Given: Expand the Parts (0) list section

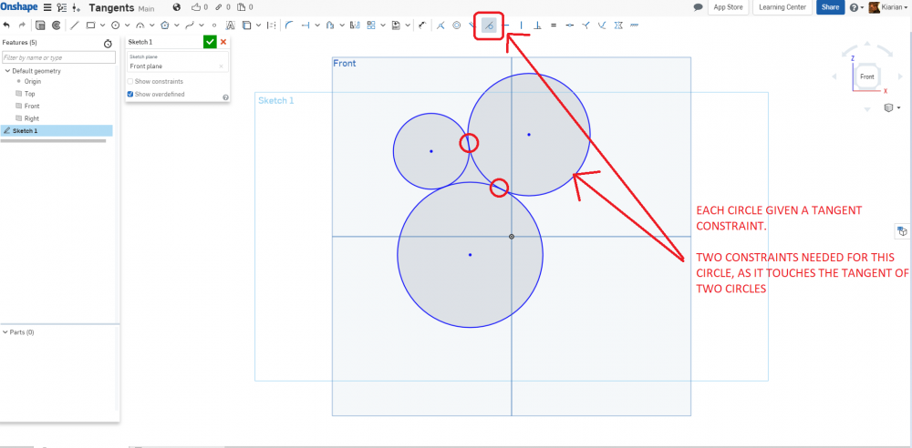Looking at the screenshot, I should coord(5,332).
